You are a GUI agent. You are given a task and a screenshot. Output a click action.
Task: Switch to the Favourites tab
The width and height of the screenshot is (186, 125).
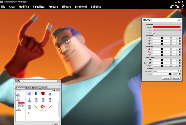44,88
